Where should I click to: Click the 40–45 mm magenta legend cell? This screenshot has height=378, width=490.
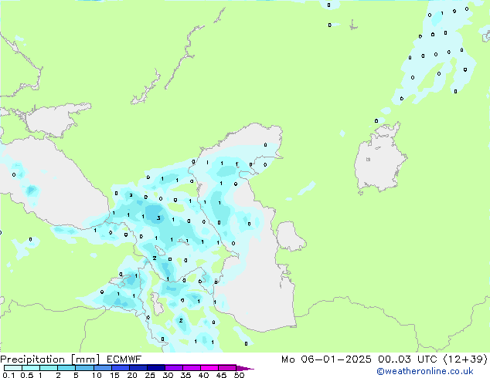pos(209,368)
